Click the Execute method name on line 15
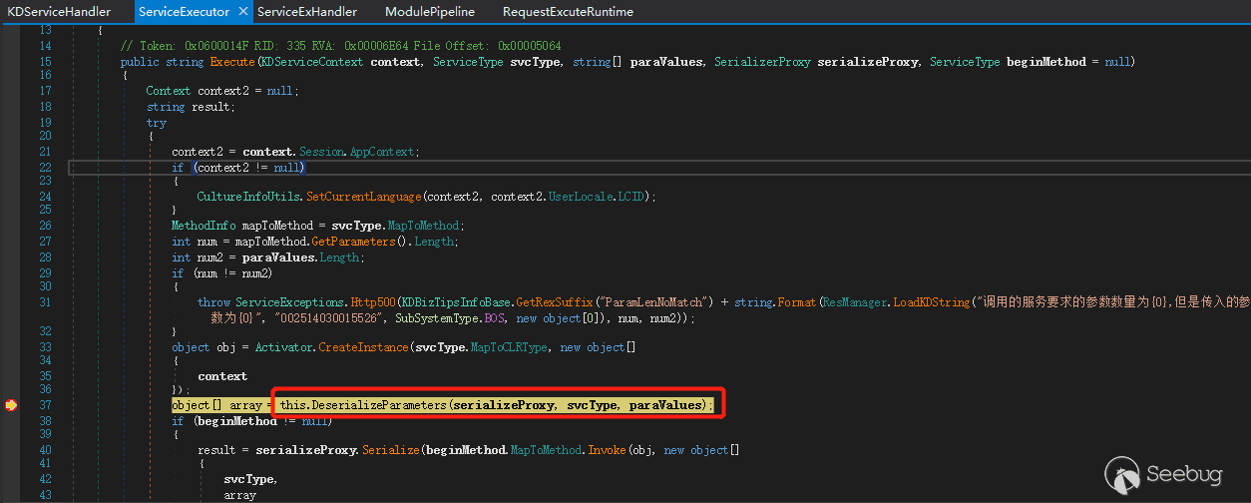1251x503 pixels. point(231,62)
